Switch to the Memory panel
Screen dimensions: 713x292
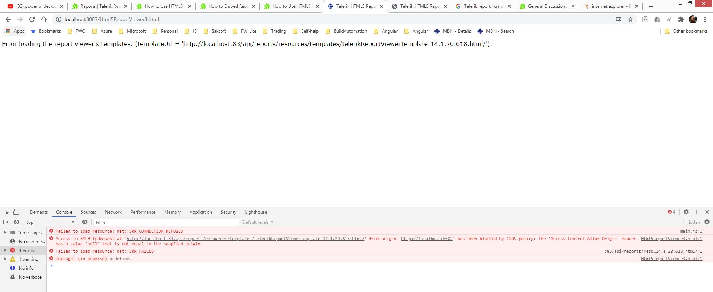[173, 212]
